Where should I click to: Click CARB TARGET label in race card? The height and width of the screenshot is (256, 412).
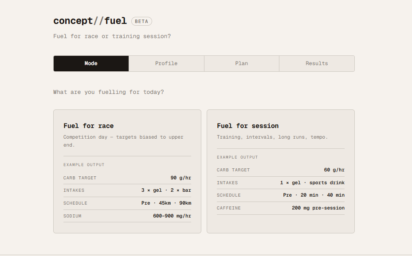80,178
